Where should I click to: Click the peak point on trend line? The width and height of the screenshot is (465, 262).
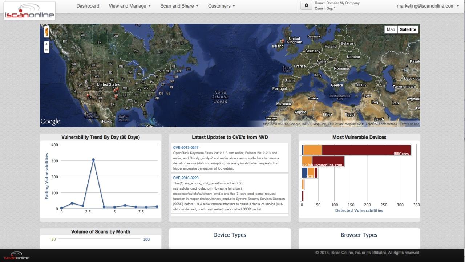tap(93, 159)
